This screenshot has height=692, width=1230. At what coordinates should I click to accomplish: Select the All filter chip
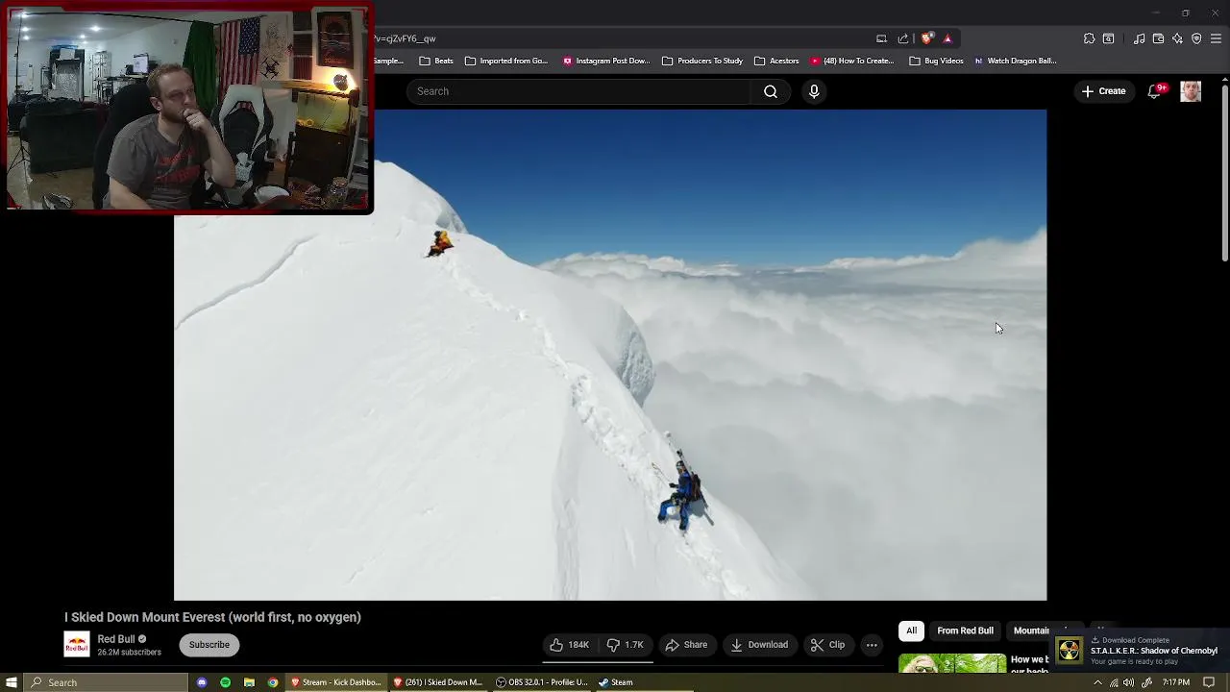[911, 630]
